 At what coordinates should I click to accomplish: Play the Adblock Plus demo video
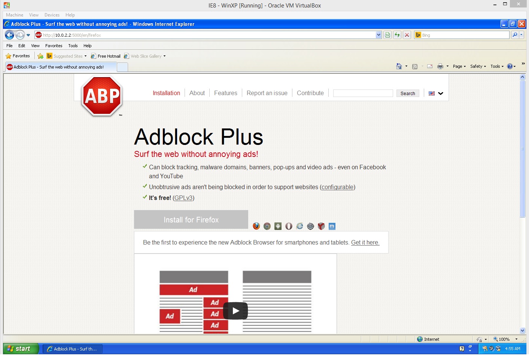point(235,311)
